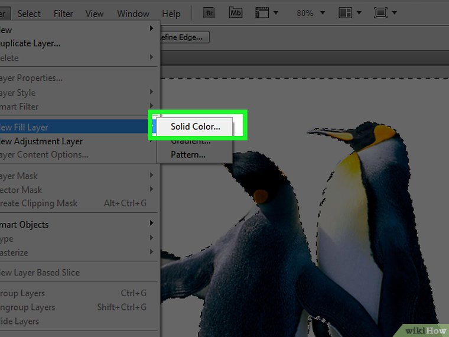Launch Adobe Bridge using the Br icon
The width and height of the screenshot is (449, 337).
click(x=209, y=13)
